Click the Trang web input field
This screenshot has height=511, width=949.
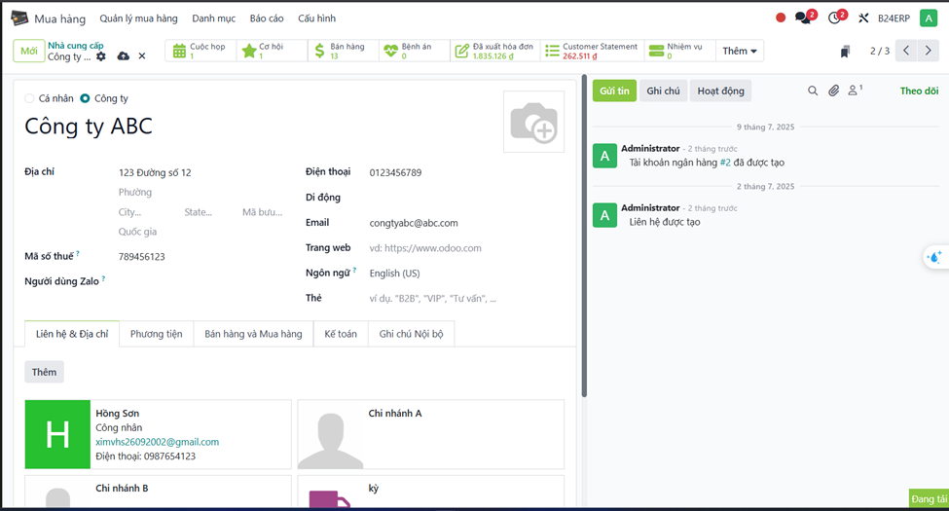pos(457,248)
